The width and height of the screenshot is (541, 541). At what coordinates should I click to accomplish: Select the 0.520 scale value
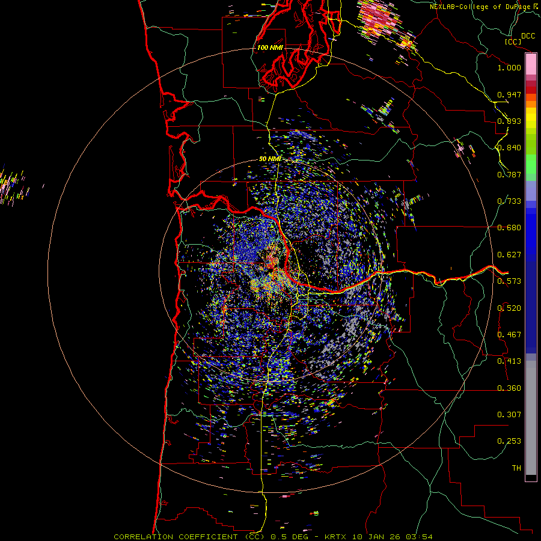[x=509, y=308]
